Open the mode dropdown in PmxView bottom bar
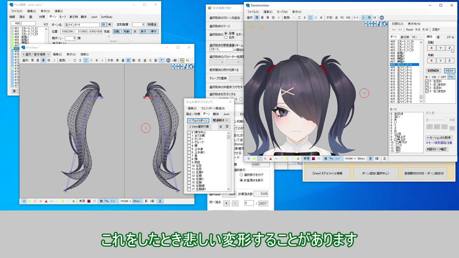Viewport: 459px width, 258px height. tap(126, 201)
